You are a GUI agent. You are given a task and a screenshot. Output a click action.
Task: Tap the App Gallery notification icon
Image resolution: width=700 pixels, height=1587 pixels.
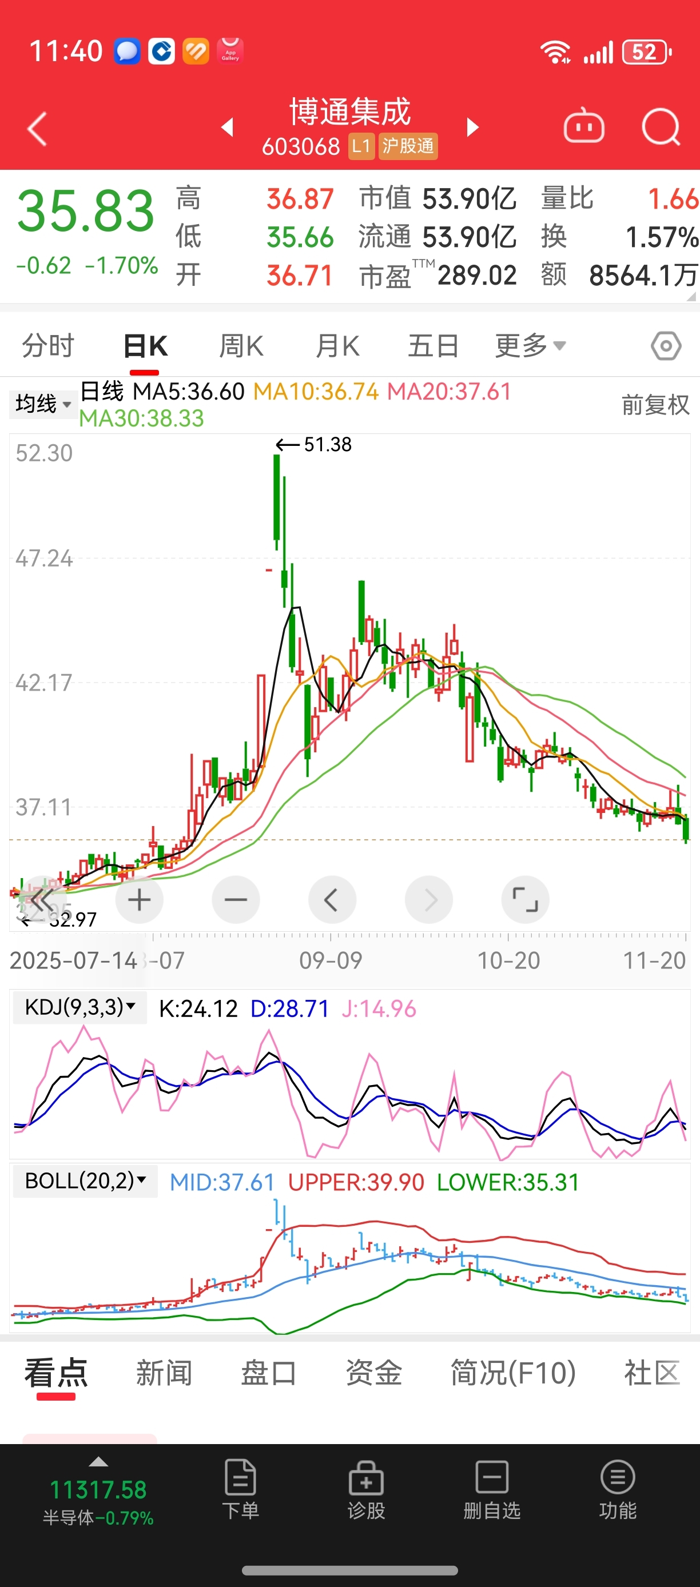tap(230, 50)
